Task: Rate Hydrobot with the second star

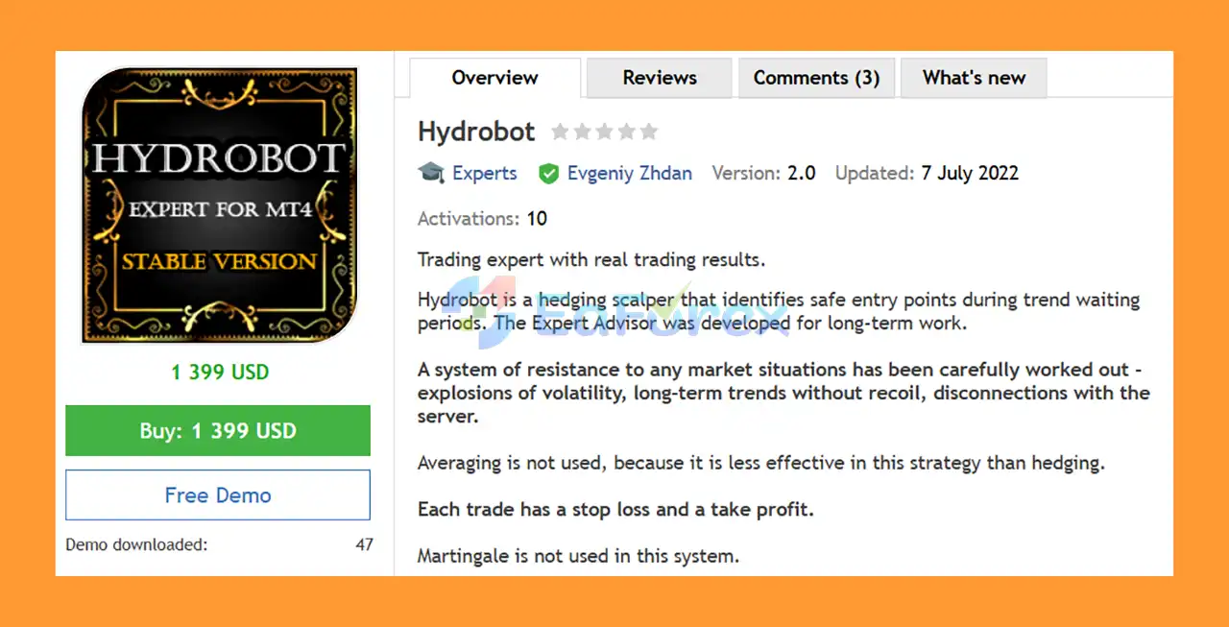Action: (582, 132)
